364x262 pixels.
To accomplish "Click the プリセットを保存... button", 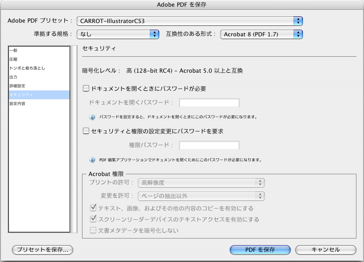I will pos(43,250).
